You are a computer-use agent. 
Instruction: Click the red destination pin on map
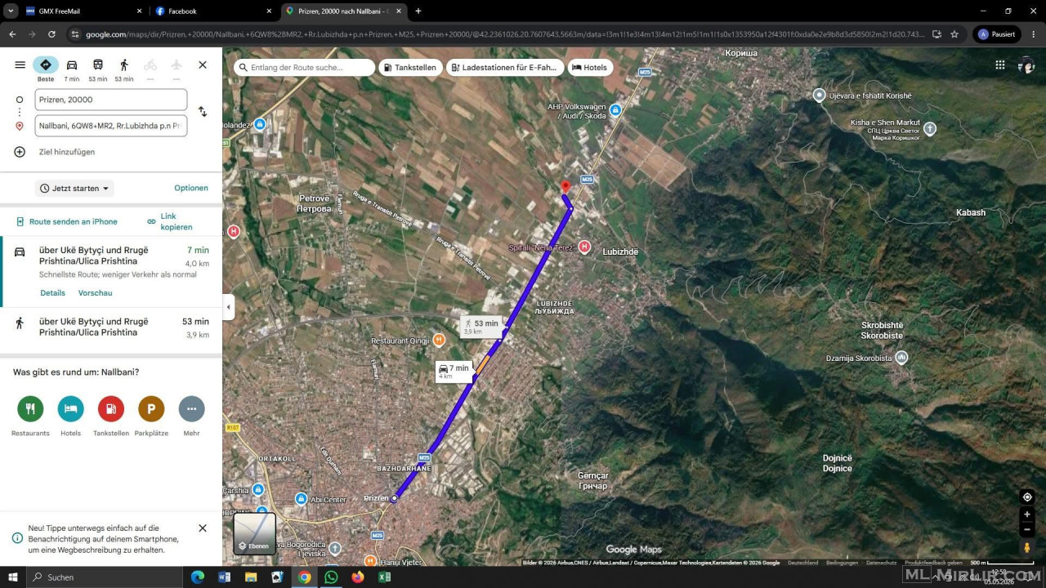click(565, 188)
